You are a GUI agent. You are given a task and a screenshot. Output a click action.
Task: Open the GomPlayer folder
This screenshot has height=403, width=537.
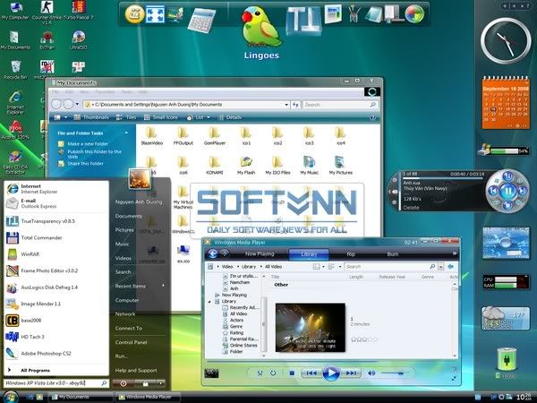(215, 136)
